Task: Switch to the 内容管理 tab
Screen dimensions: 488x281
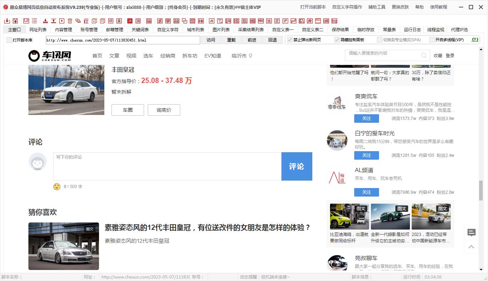Action: point(64,30)
